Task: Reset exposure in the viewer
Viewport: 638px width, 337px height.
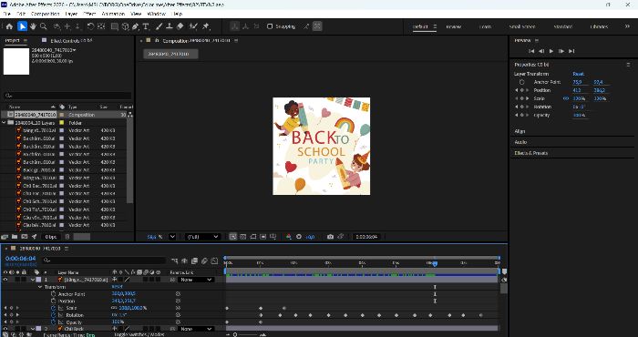Action: point(299,237)
